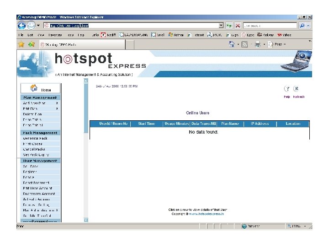Click the Print toolbar icon

click(258, 44)
